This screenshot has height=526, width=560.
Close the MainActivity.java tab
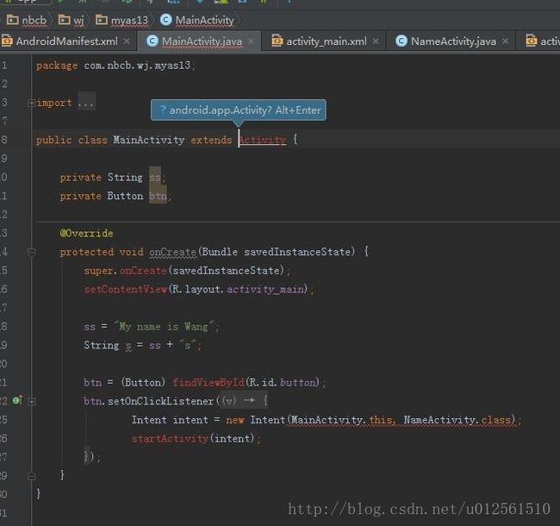coord(252,41)
